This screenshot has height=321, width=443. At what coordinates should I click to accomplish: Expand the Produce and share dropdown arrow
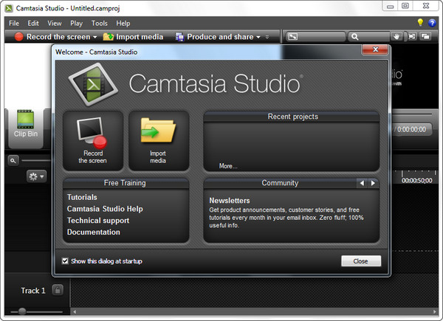click(x=258, y=37)
